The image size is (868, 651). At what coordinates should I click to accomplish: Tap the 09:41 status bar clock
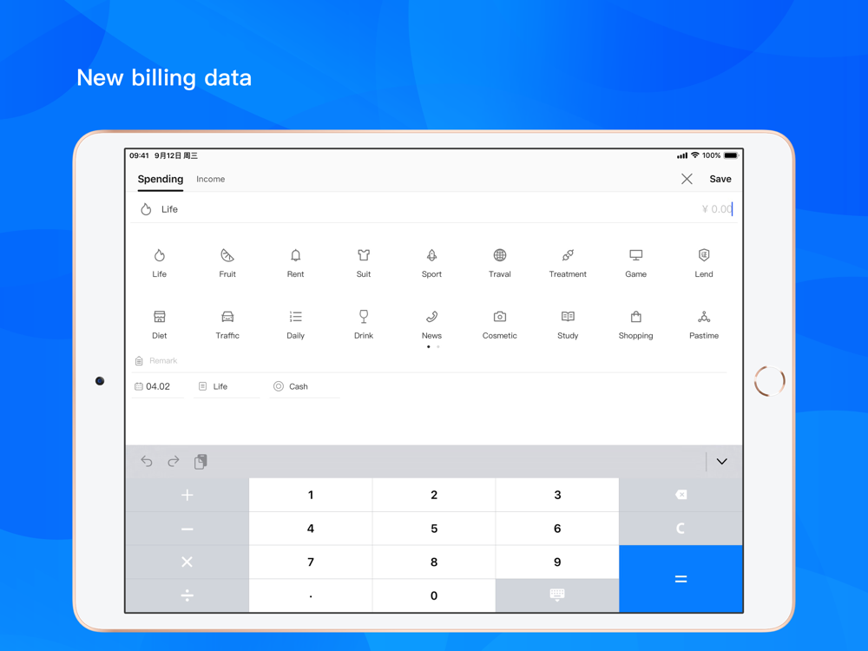coord(139,155)
